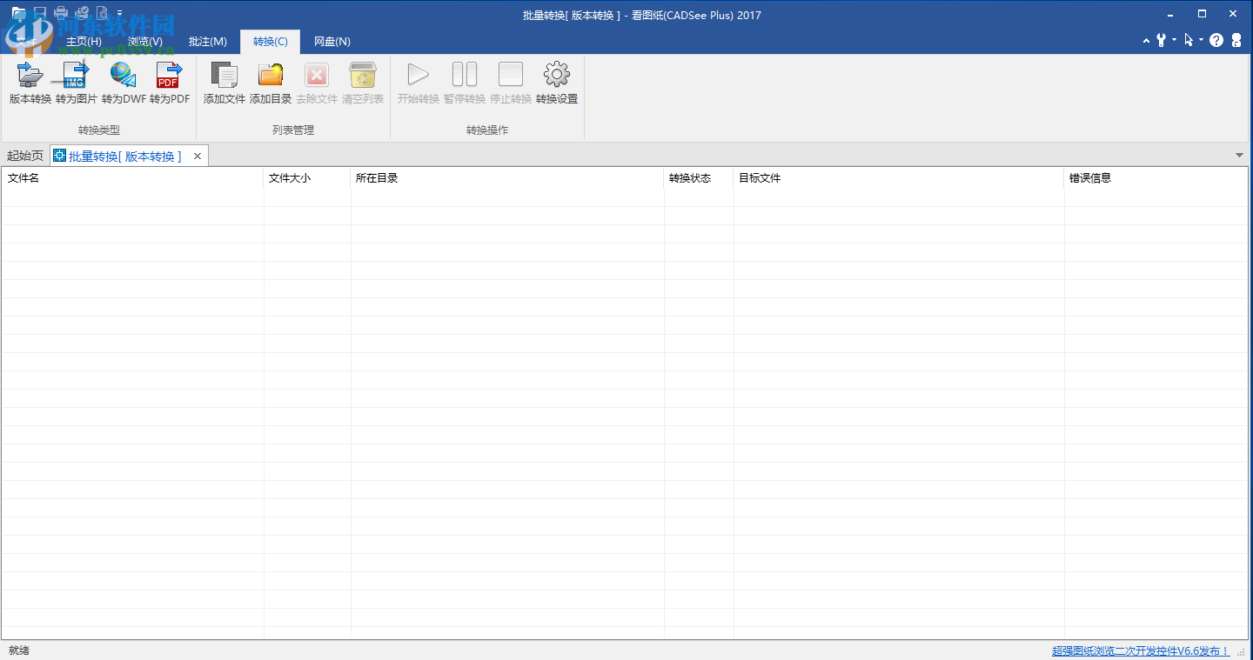Switch to 主页(H) ribbon tab
This screenshot has width=1253, height=660.
pos(84,42)
